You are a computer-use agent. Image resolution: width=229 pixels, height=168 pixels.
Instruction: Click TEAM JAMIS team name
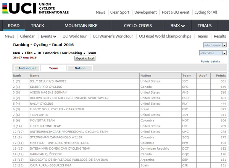coord(39,115)
